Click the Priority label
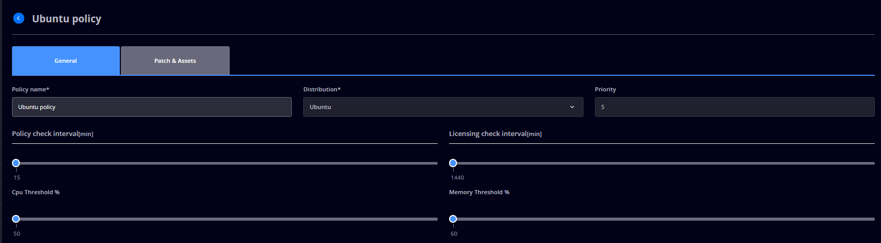881x243 pixels. pos(605,89)
